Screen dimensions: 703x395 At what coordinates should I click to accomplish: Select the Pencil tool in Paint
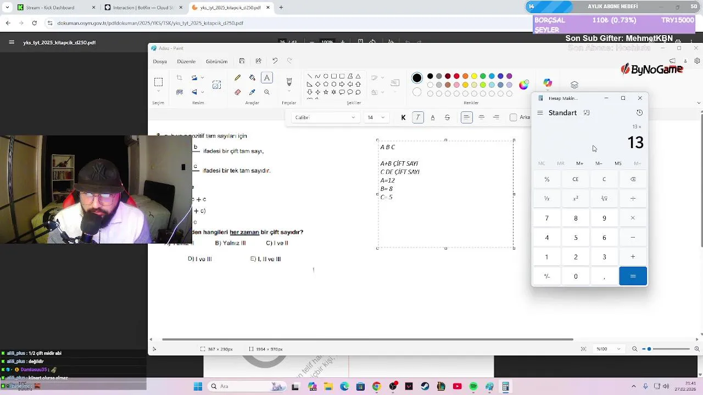[237, 78]
